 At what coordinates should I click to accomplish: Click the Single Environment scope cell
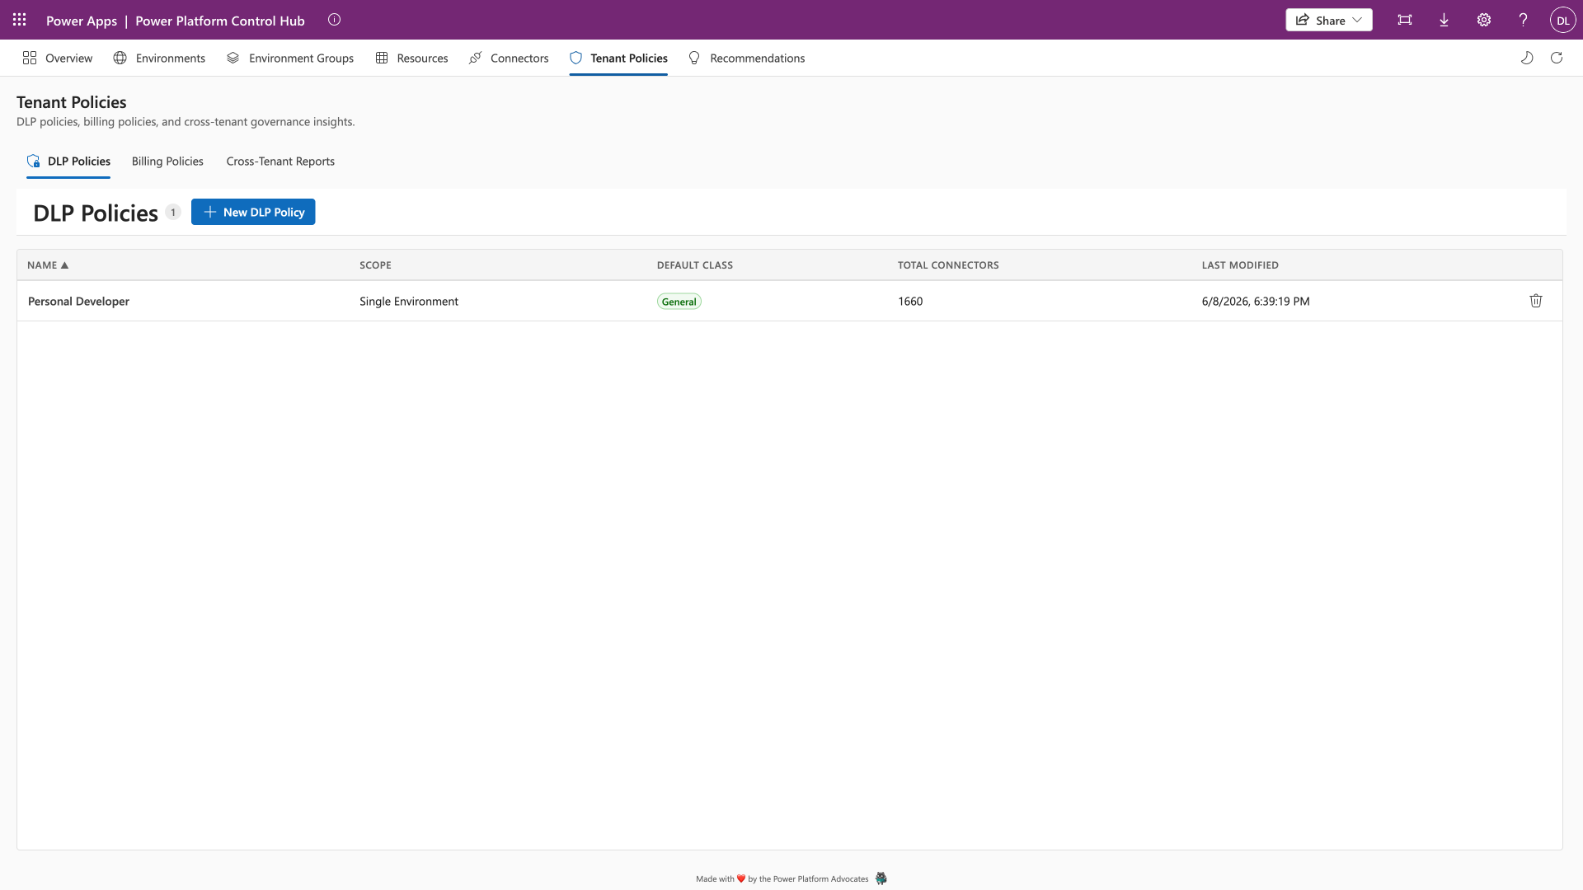409,302
